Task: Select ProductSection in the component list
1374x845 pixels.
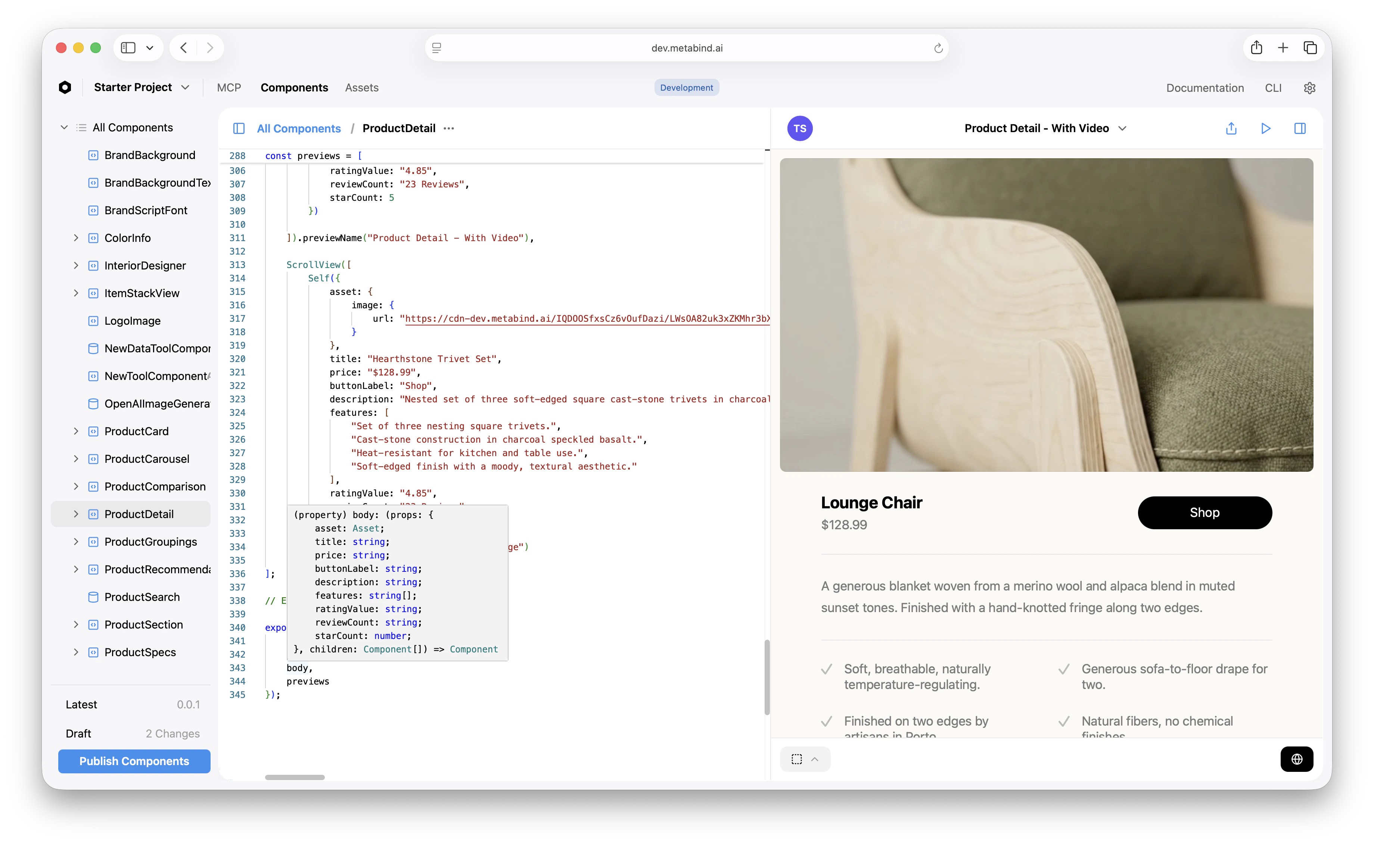Action: click(131, 625)
